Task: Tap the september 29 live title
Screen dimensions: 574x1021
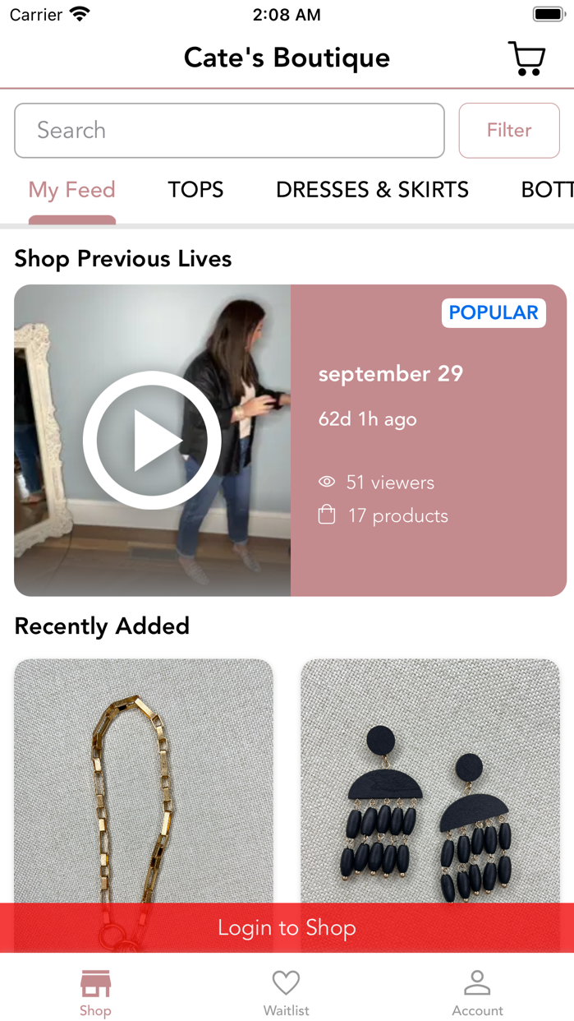Action: (391, 374)
